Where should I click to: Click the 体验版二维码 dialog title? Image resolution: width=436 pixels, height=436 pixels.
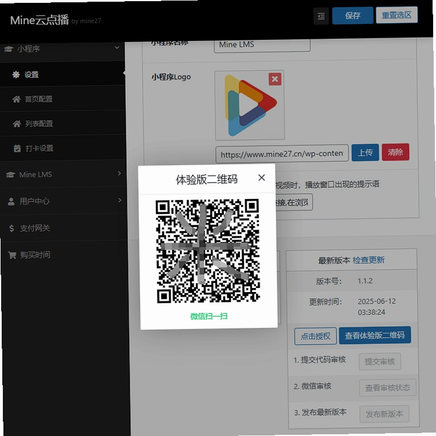pos(206,180)
